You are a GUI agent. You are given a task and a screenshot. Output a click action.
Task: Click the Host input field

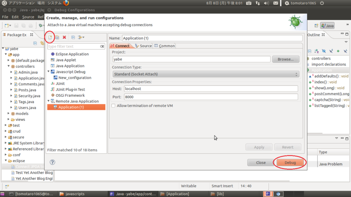[x=211, y=89]
